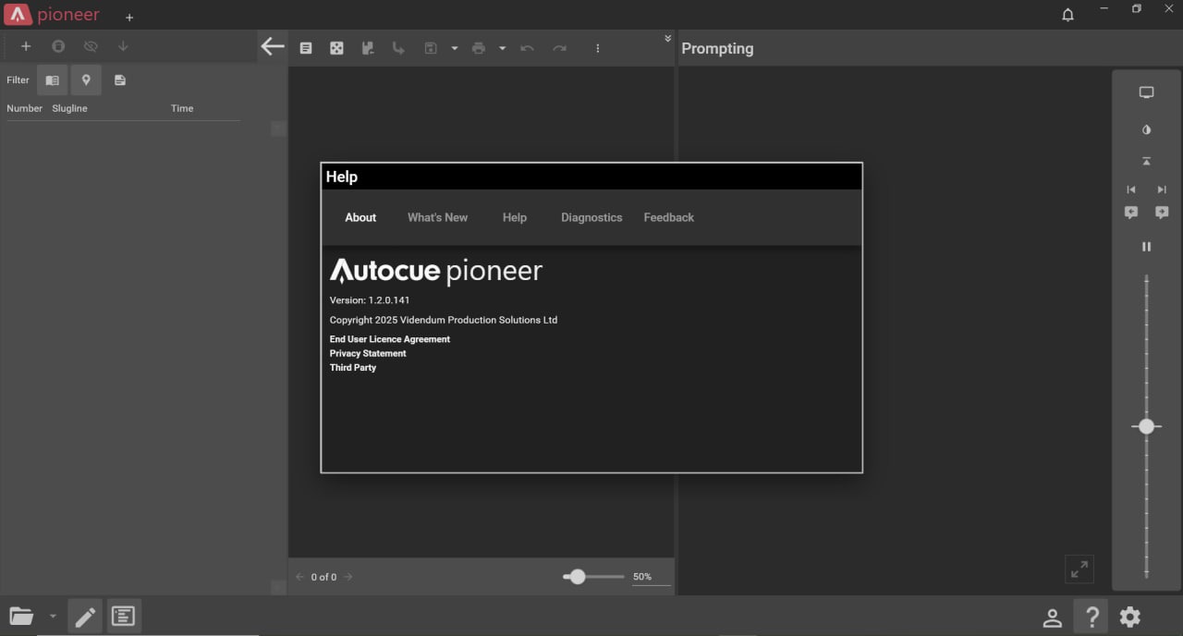Open the End User Licence Agreement link

[390, 339]
